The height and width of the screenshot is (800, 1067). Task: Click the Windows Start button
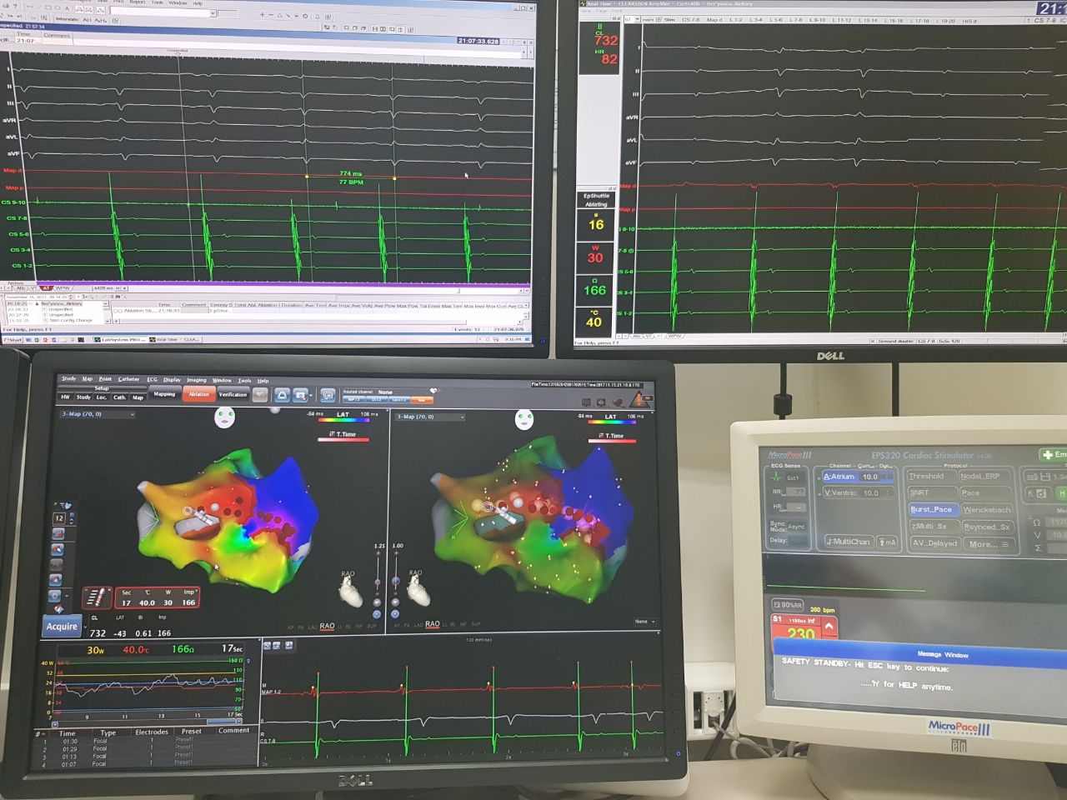tap(13, 340)
